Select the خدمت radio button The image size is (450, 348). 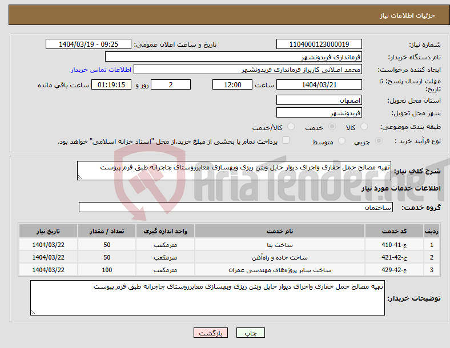tap(332, 127)
